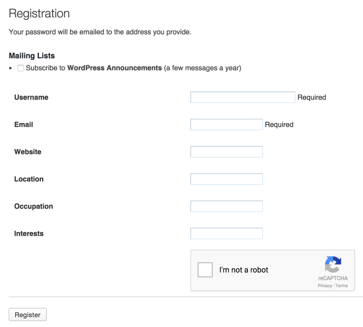Screen dimensions: 363x327
Task: Click the Occupation field label
Action: 33,206
